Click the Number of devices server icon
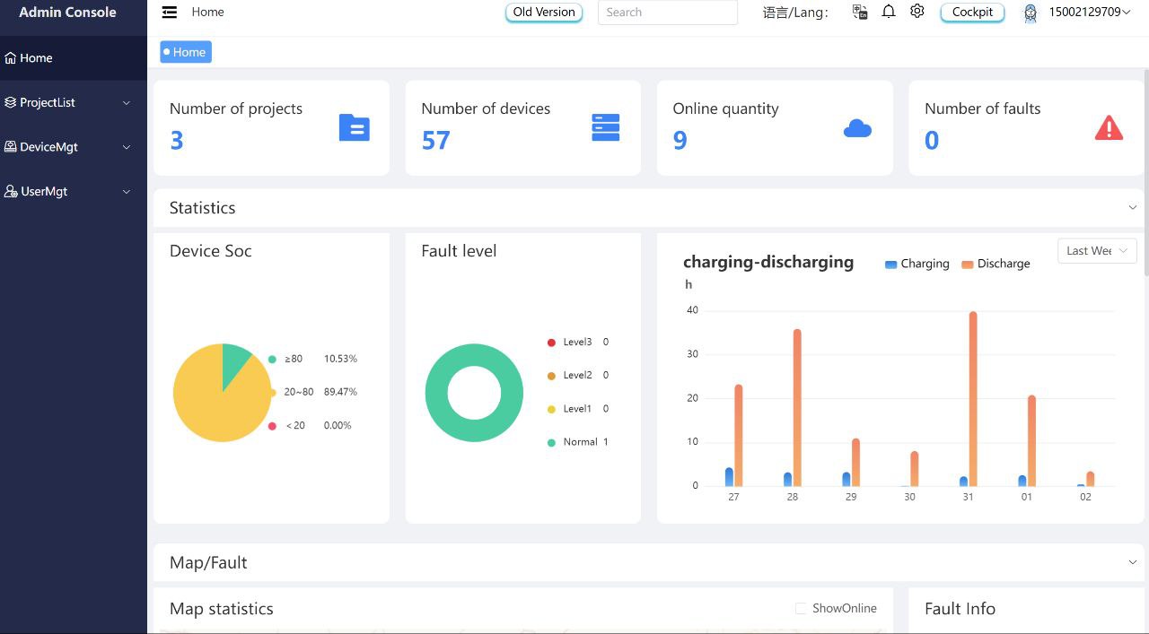 tap(606, 127)
